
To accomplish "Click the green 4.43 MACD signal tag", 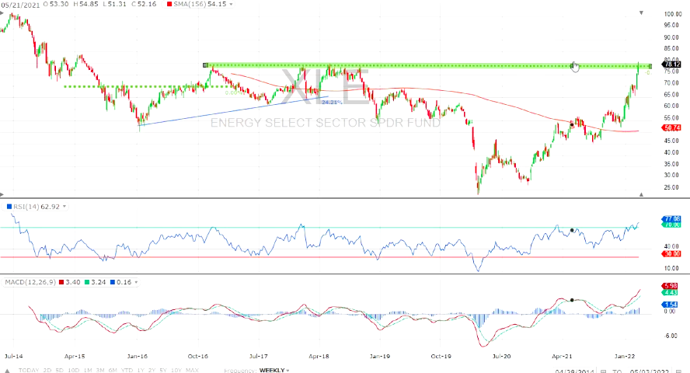I will coord(670,292).
